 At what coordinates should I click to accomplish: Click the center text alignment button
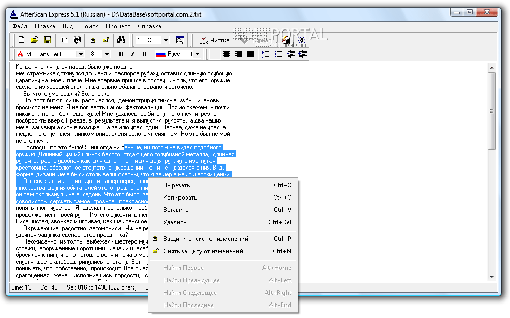point(227,54)
